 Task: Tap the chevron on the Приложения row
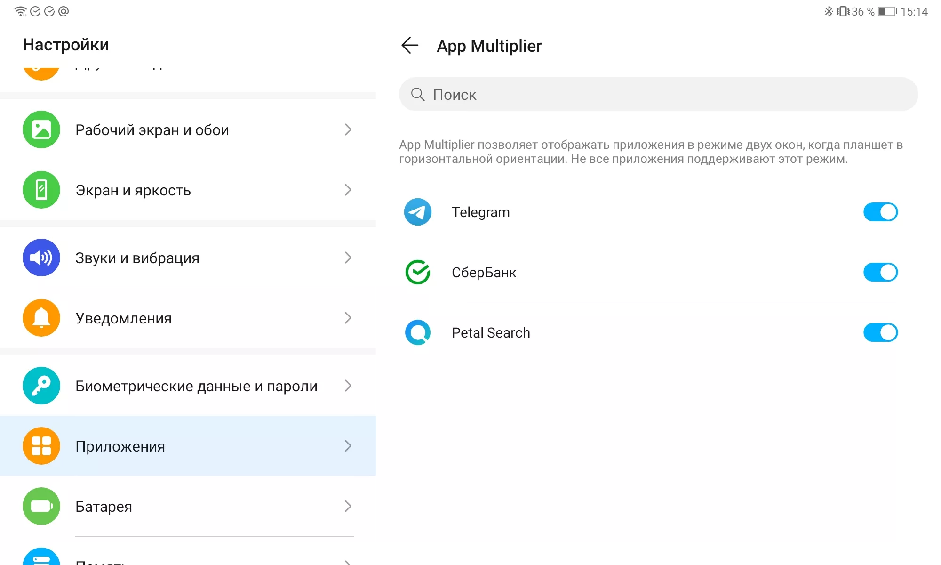click(348, 446)
